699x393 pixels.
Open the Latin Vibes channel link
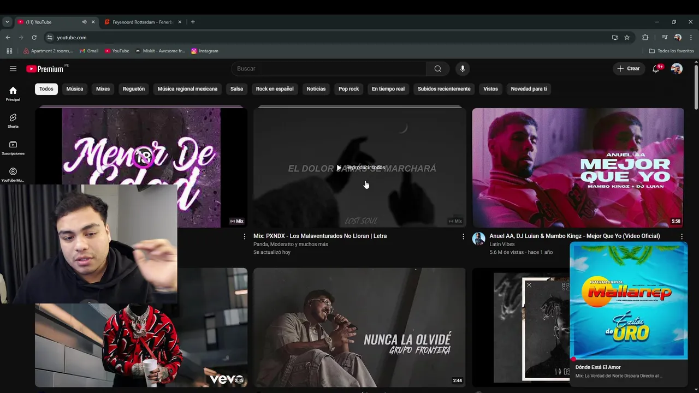click(x=502, y=245)
